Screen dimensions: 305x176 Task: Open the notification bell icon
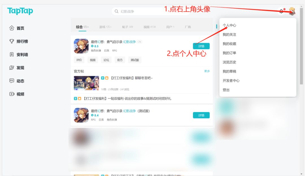(x=281, y=11)
